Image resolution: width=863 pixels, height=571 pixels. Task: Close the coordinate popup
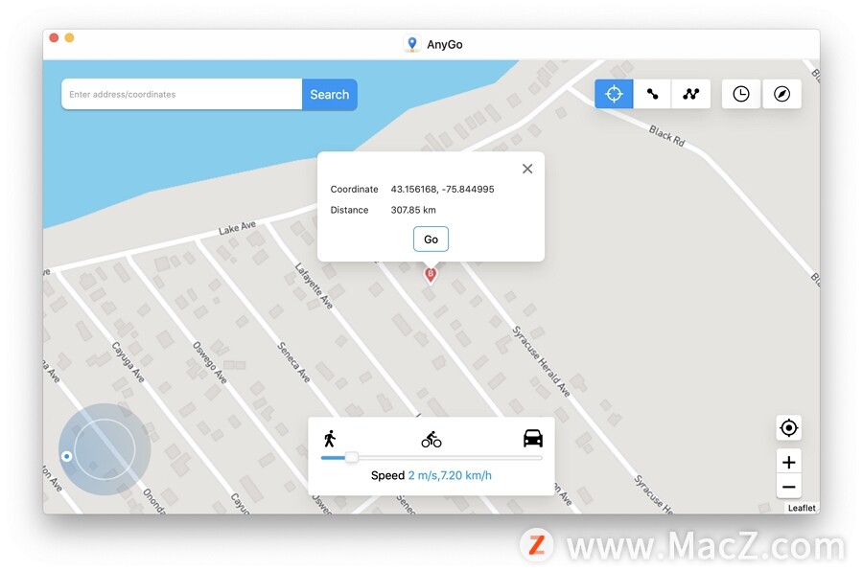click(527, 169)
